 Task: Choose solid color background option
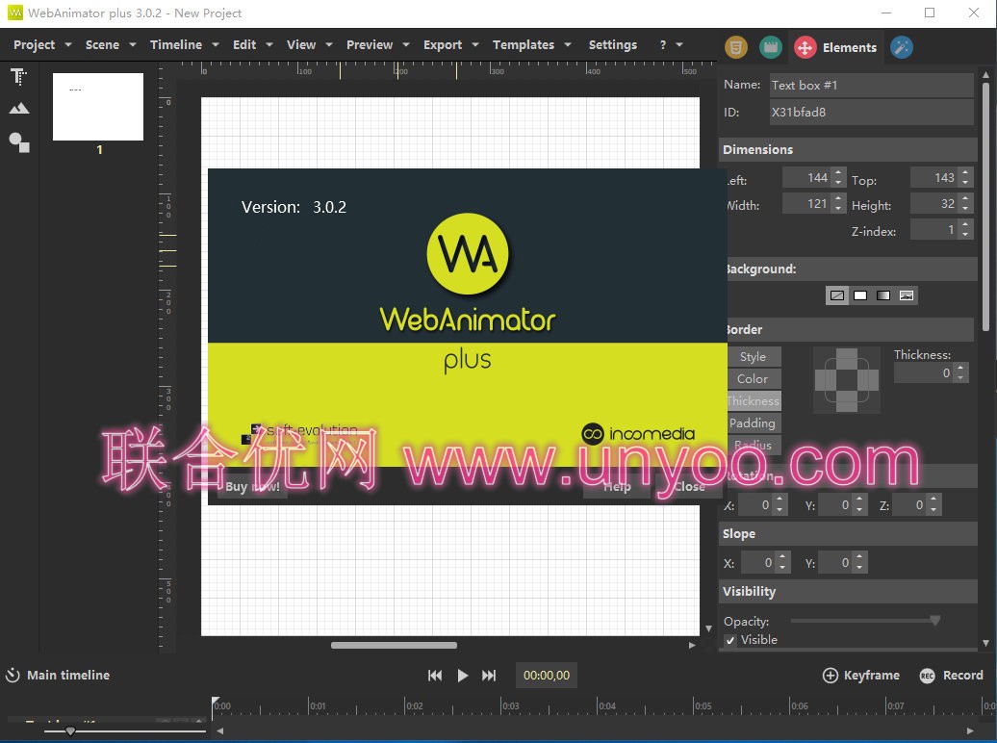(x=860, y=295)
